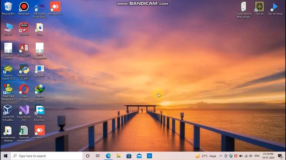Select the Passwords text file icon
Screen dimensions: 286x160
[40, 51]
